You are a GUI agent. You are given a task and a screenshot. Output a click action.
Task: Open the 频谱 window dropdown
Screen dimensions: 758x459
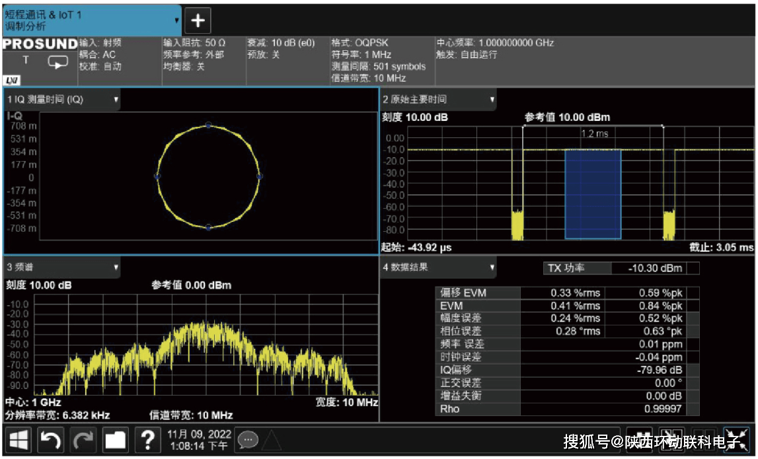[x=116, y=267]
